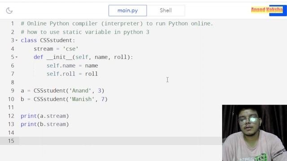Click the print(b.stream) line
This screenshot has height=161, width=287.
[45, 124]
